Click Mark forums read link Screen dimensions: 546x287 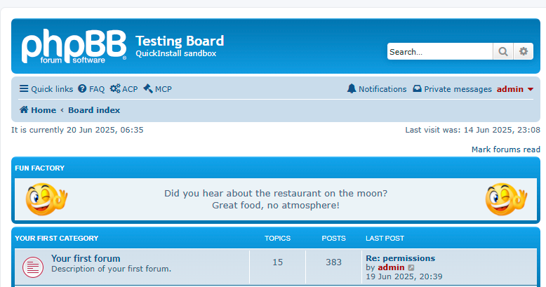[505, 149]
